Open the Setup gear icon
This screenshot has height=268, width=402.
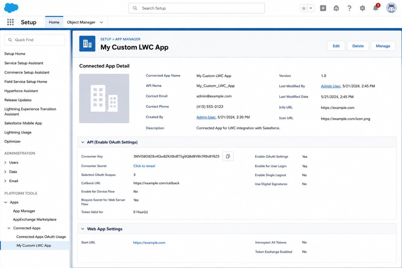(362, 8)
